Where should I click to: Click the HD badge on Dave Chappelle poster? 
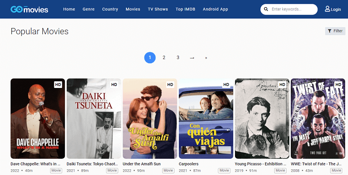(58, 85)
